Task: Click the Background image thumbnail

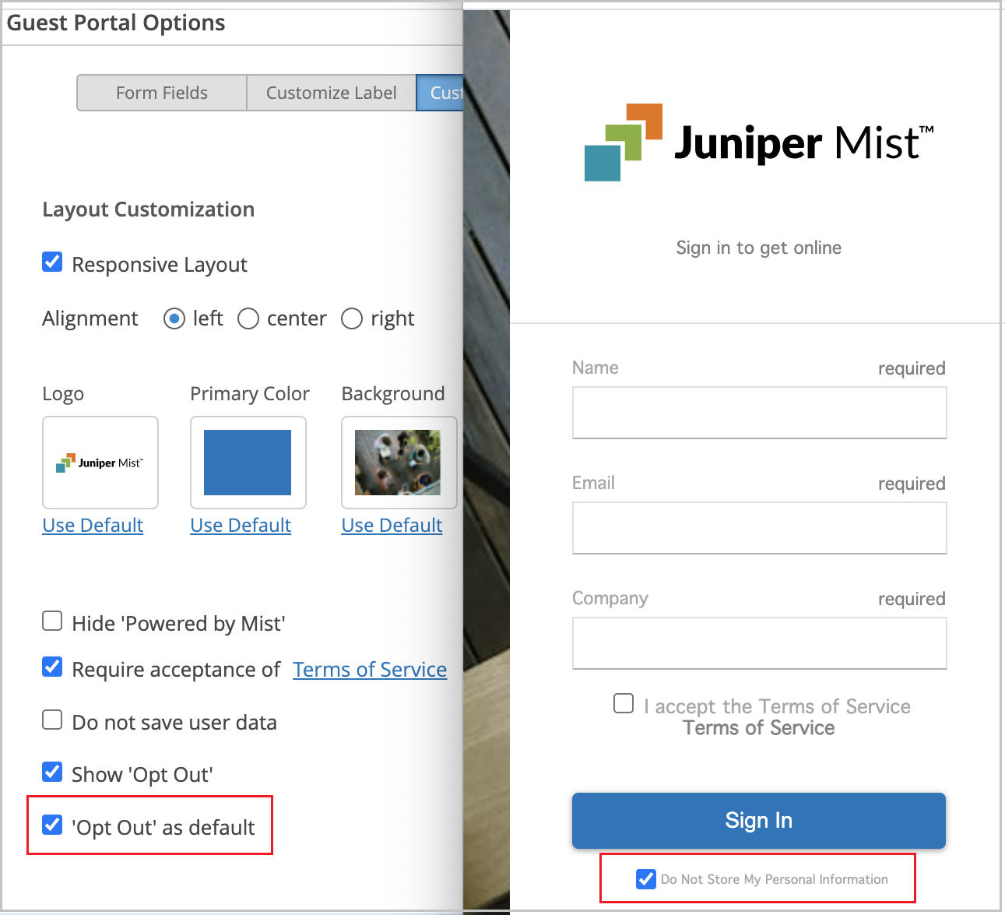Action: click(398, 463)
